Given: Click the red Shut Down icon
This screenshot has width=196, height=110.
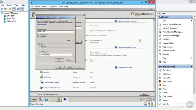Looking at the screenshot, I should coord(160,82).
